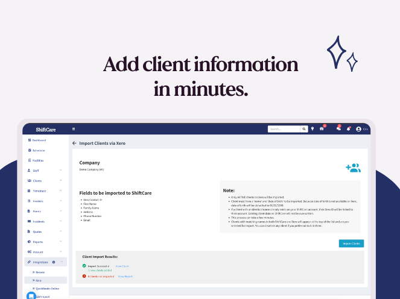Image resolution: width=400 pixels, height=299 pixels.
Task: Click the search magnifier button
Action: pos(304,129)
